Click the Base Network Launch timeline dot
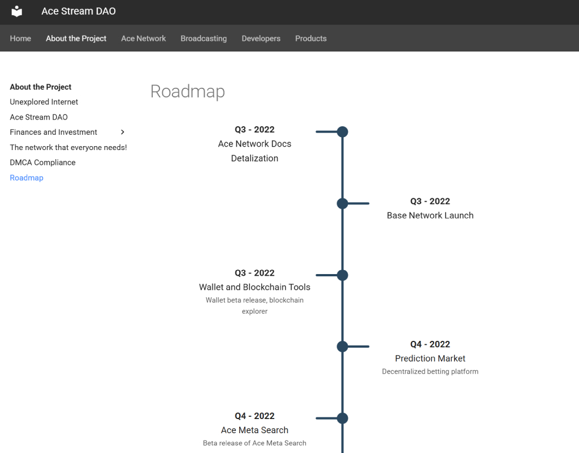The width and height of the screenshot is (579, 453). click(x=343, y=203)
